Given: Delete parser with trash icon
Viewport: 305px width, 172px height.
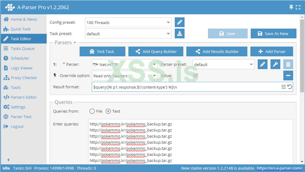Looking at the screenshot, I should [288, 64].
